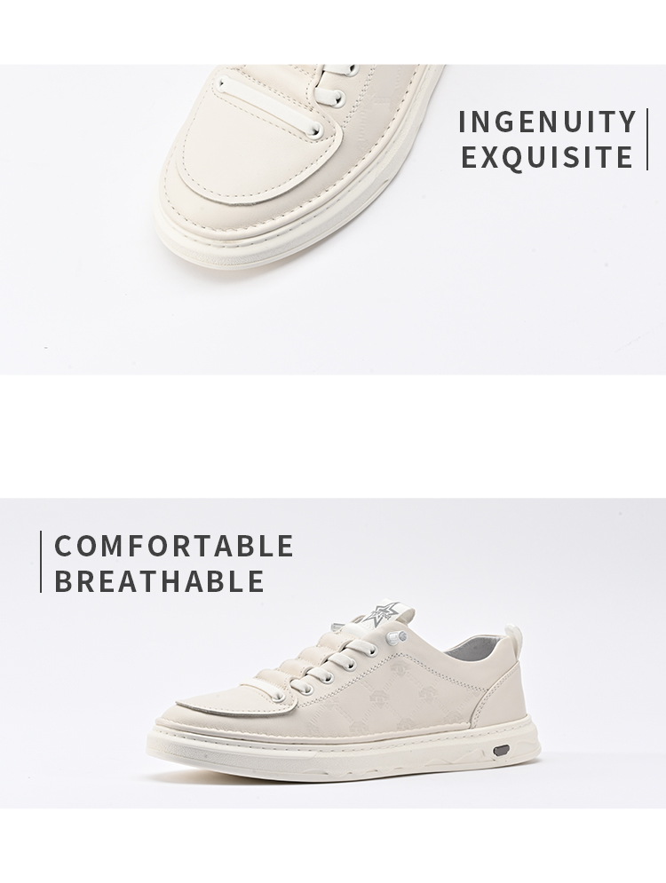Click the white gap between shoe photos

point(333,437)
